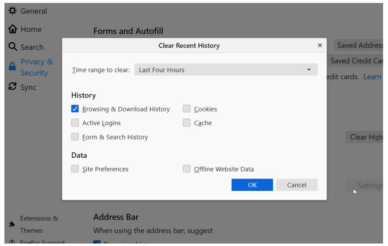The image size is (388, 246).
Task: Click the General gear icon
Action: point(12,11)
